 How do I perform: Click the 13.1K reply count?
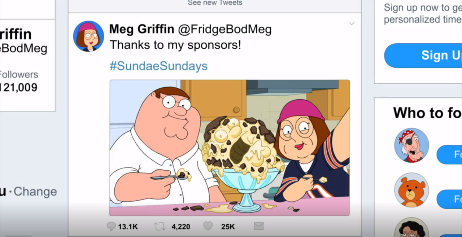coord(128,227)
